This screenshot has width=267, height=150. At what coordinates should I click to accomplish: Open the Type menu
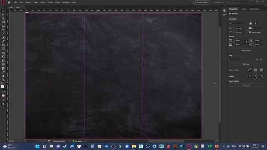click(x=35, y=2)
